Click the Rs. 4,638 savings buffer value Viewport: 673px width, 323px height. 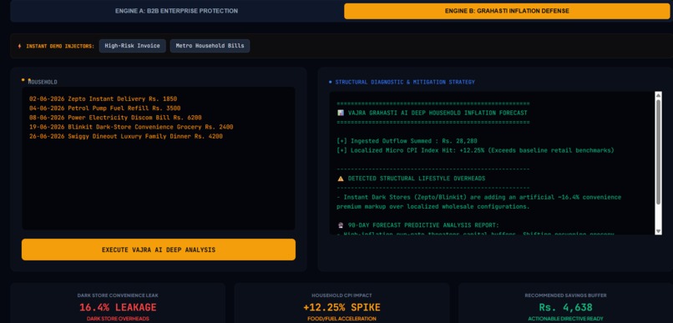[565, 307]
